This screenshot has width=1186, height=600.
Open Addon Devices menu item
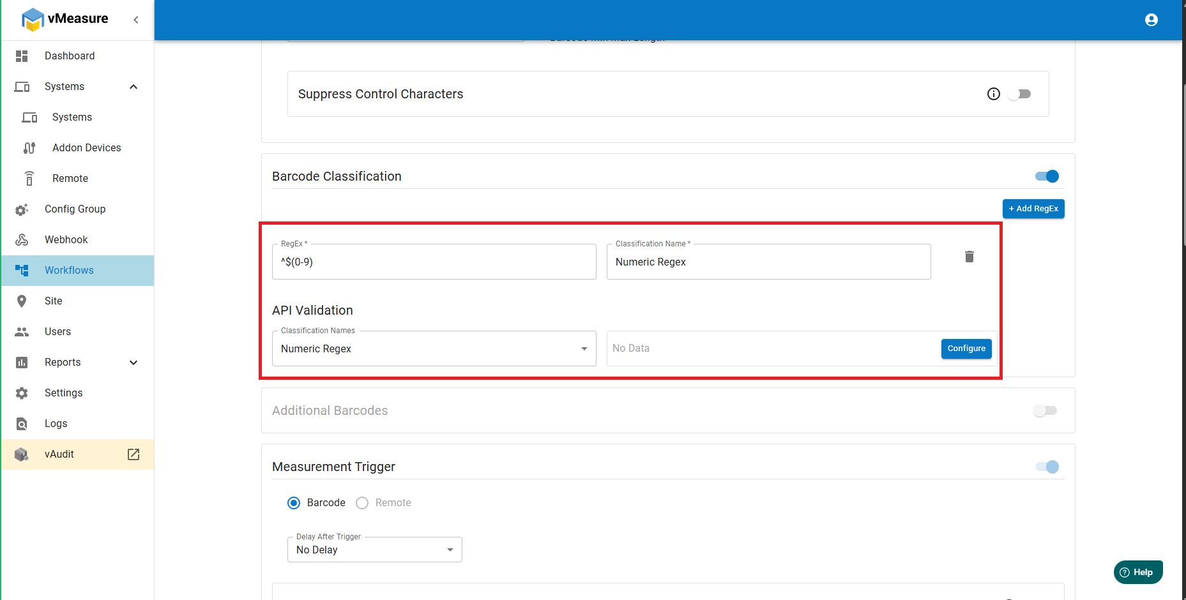pyautogui.click(x=78, y=148)
